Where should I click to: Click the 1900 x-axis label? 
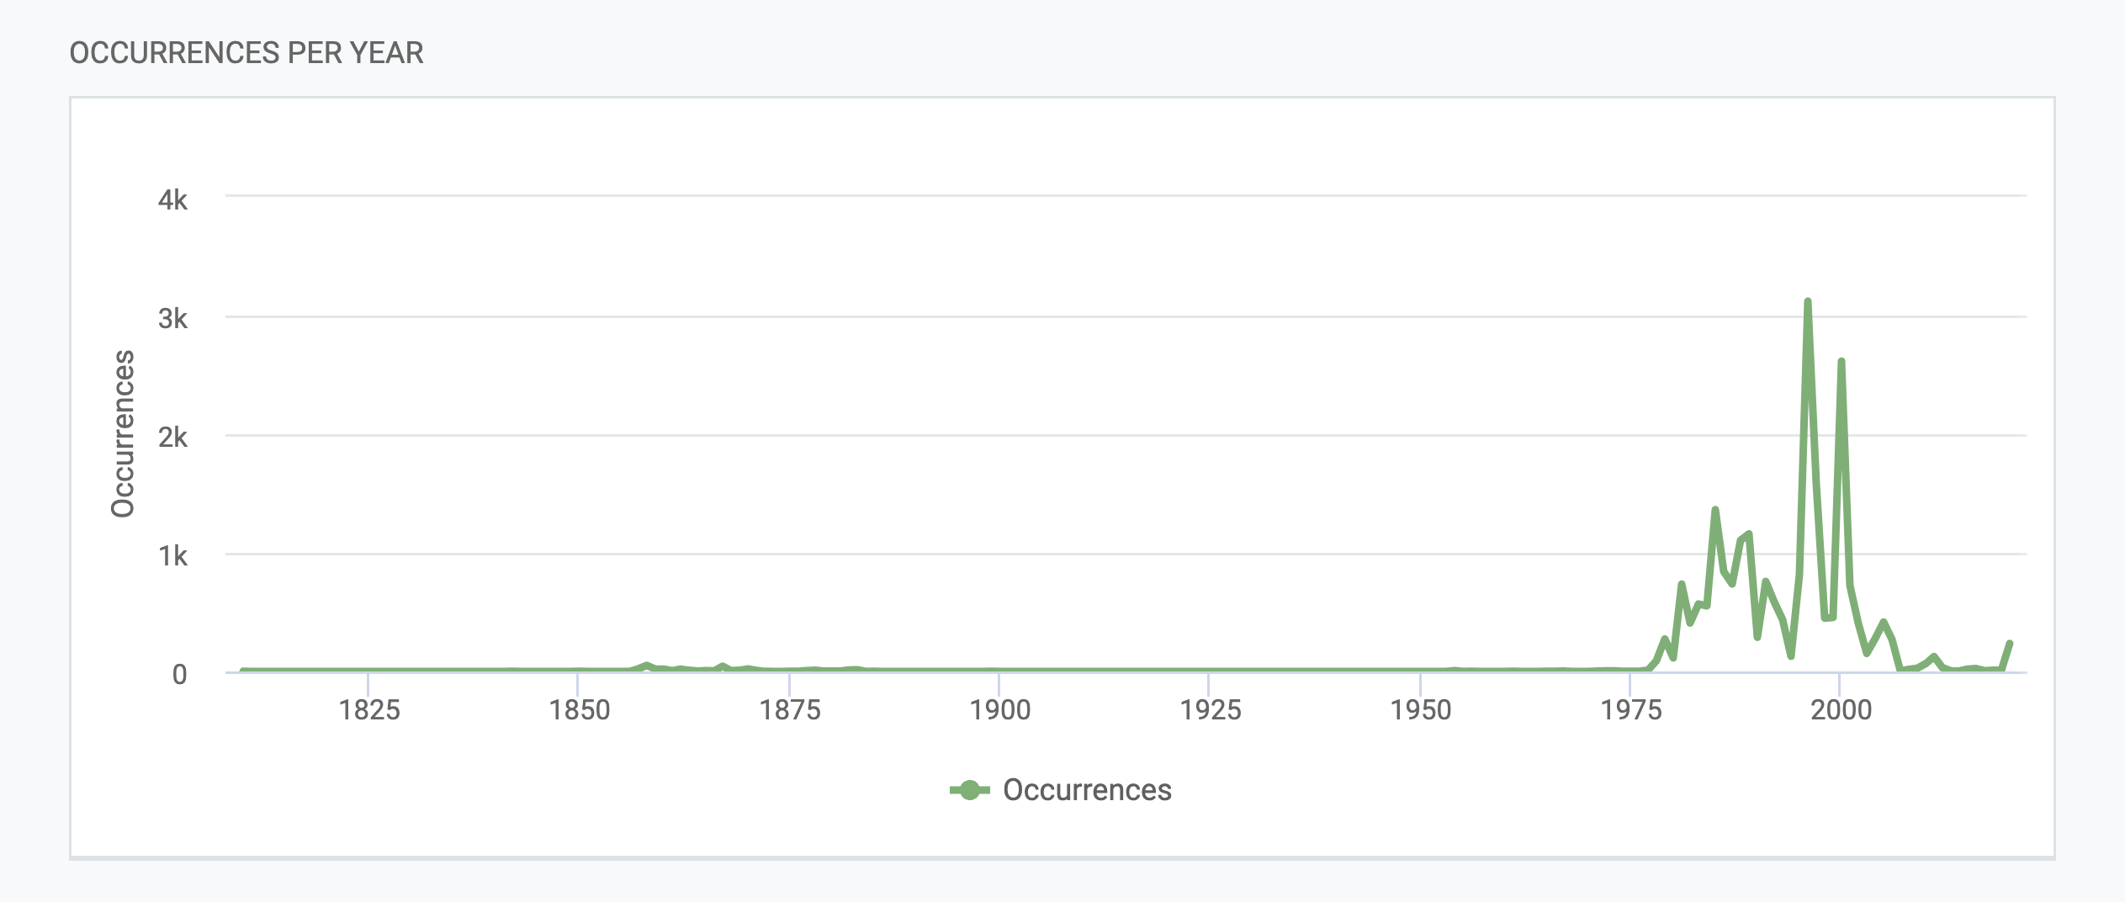click(999, 710)
